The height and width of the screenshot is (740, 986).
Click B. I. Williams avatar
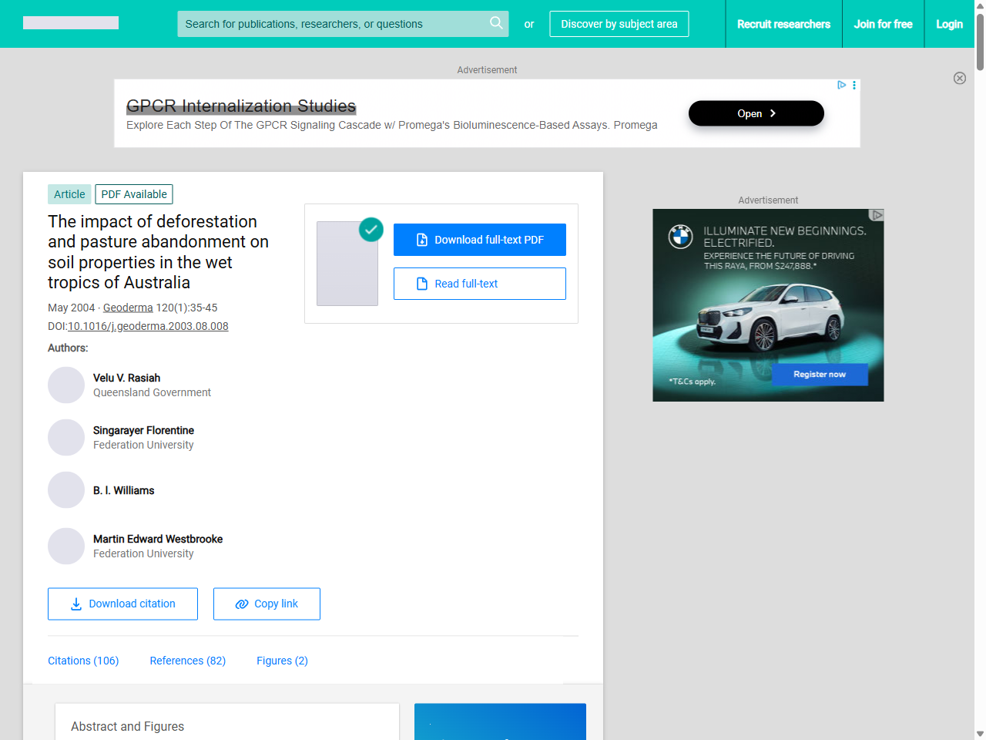point(66,490)
